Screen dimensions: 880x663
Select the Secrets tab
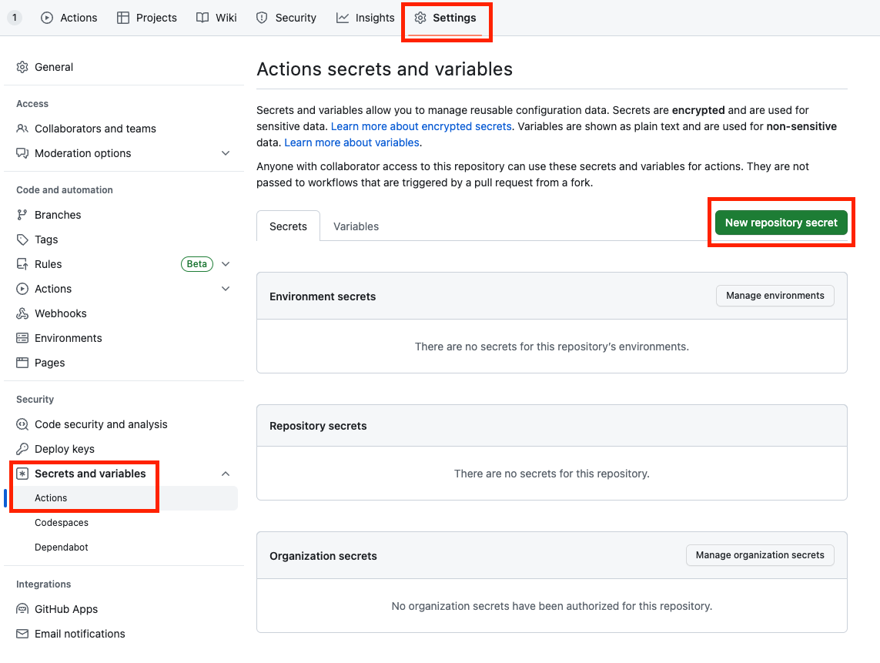[x=289, y=226]
